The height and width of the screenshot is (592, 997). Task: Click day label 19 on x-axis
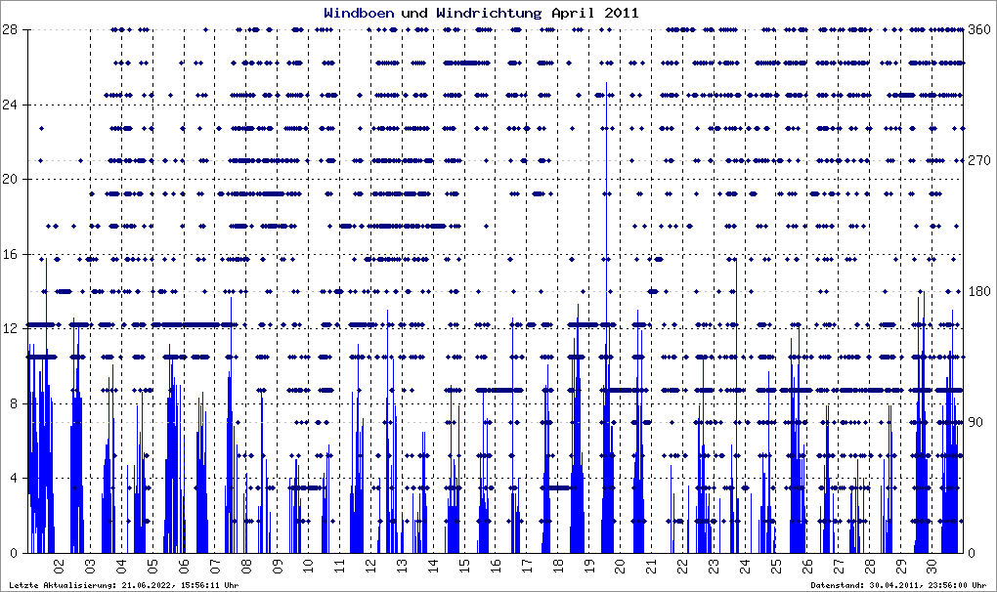click(588, 566)
